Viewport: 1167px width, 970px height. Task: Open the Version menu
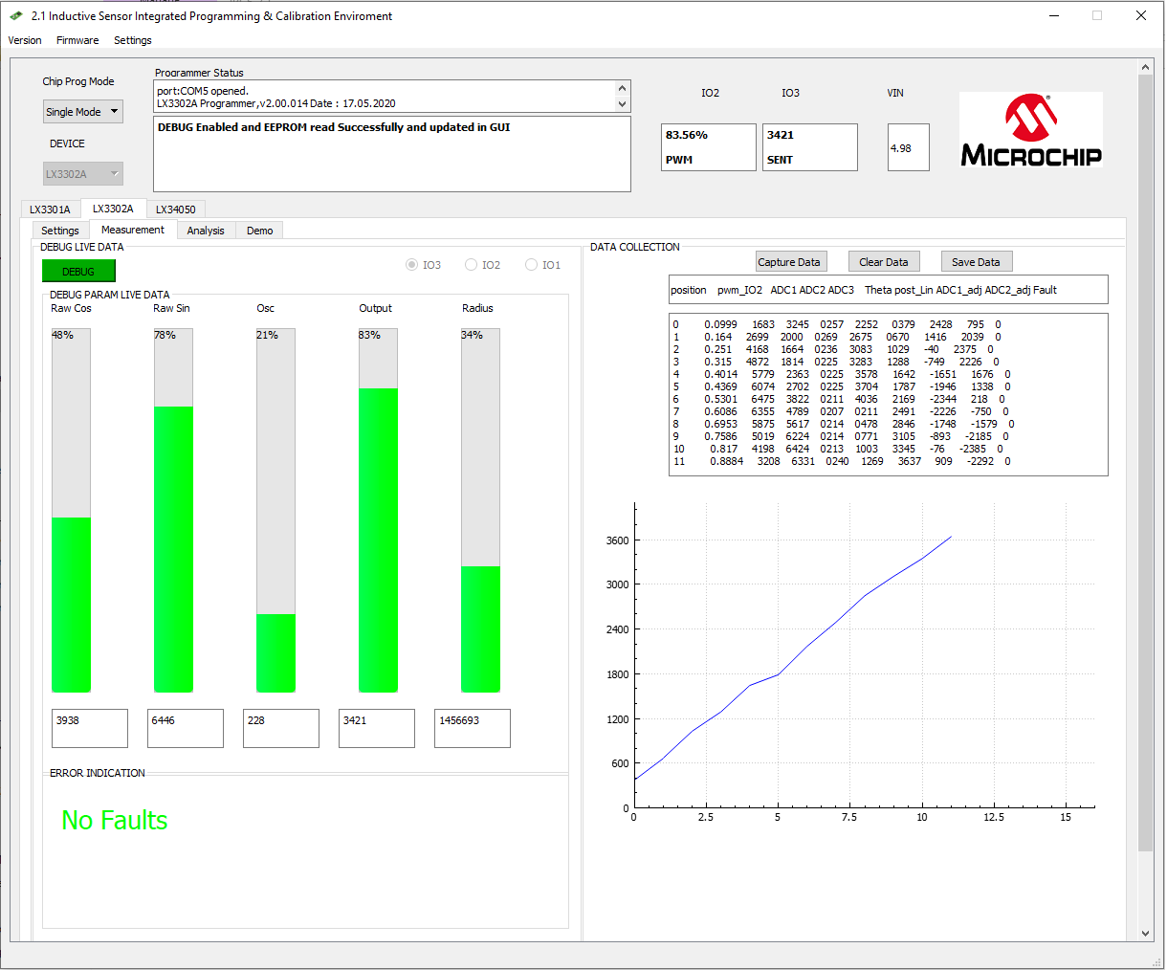pyautogui.click(x=25, y=40)
